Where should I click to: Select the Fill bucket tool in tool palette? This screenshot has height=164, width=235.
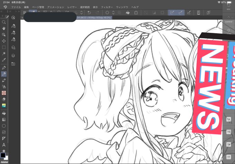pyautogui.click(x=4, y=113)
